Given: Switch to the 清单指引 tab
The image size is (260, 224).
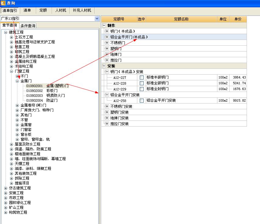Looking at the screenshot, I should 10,10.
